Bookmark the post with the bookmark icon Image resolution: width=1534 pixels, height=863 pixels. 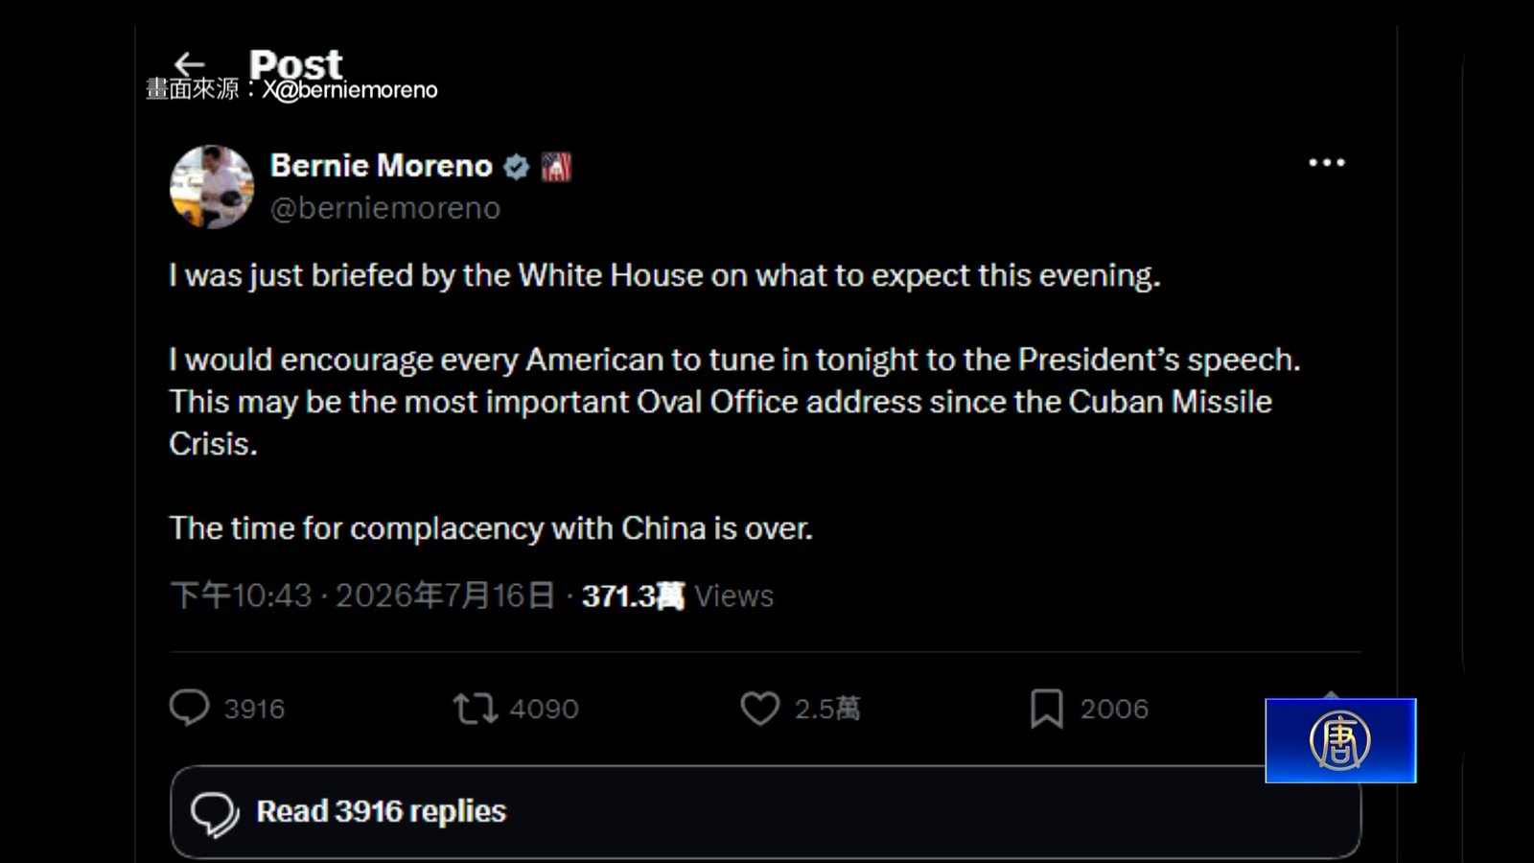click(1046, 709)
